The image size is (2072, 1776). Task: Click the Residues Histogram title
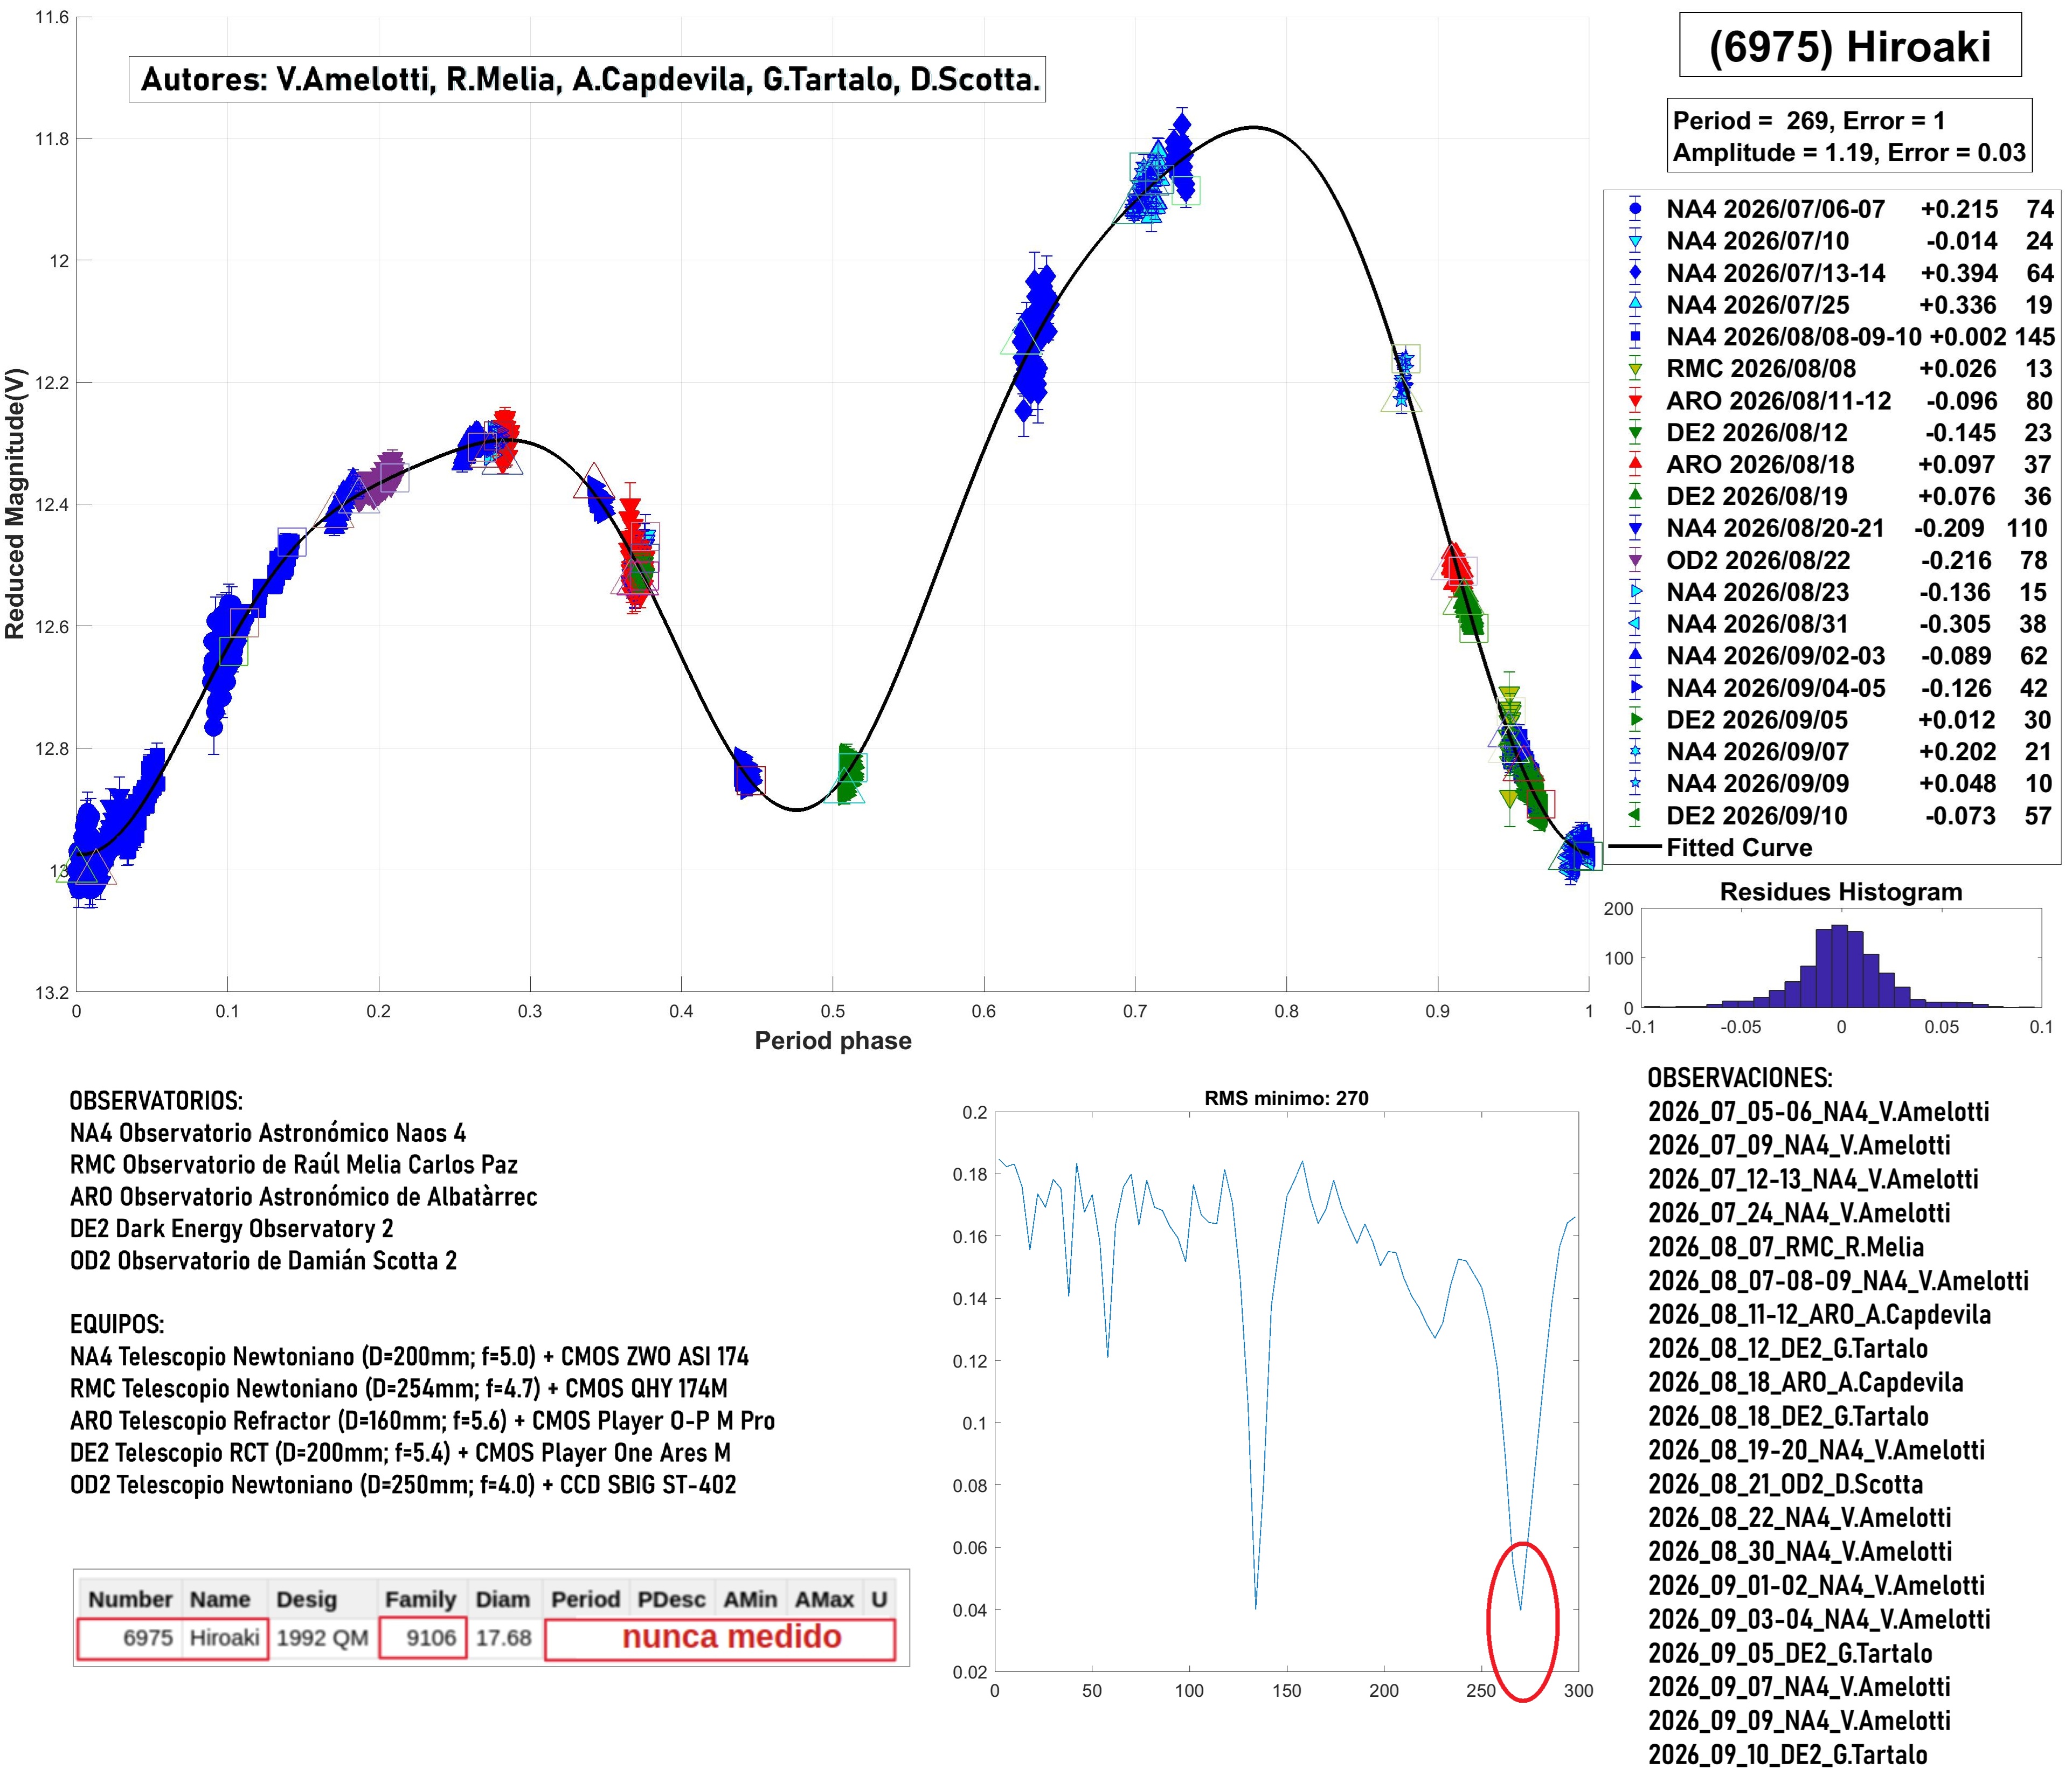[1841, 892]
